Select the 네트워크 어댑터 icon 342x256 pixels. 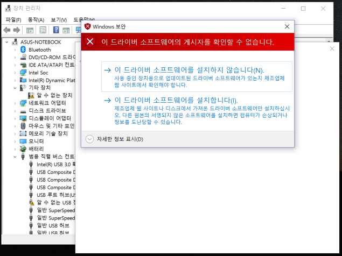pos(23,103)
